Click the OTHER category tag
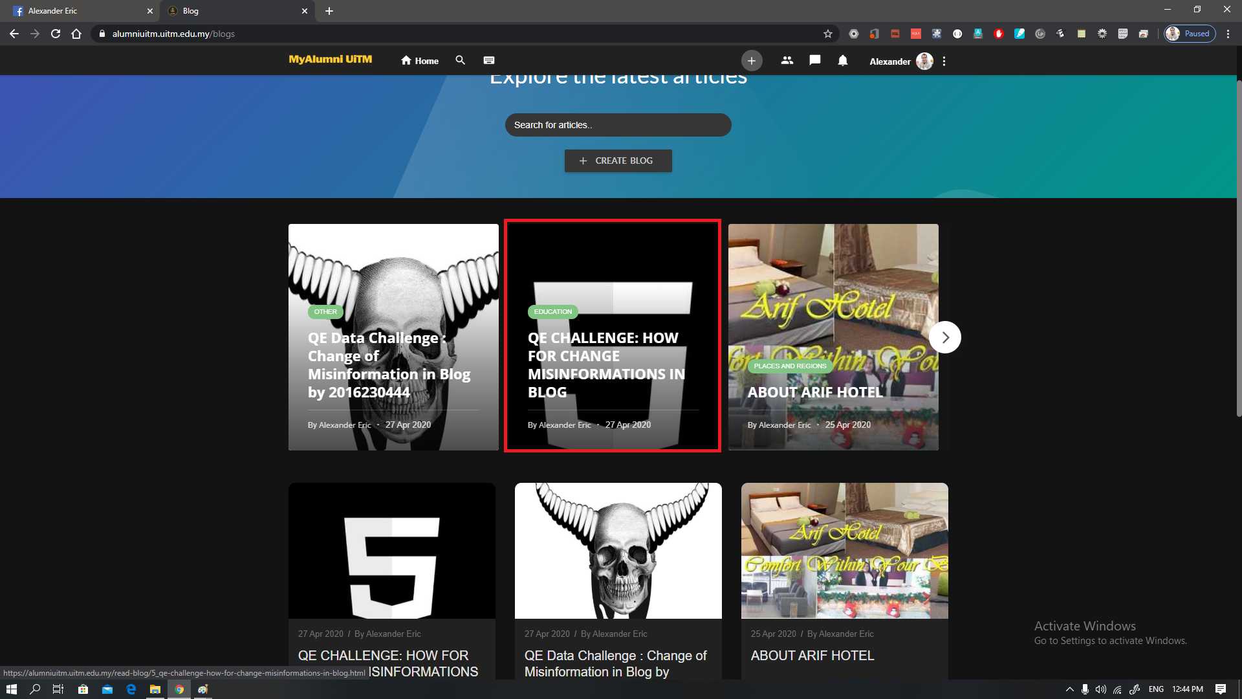1242x699 pixels. (325, 312)
